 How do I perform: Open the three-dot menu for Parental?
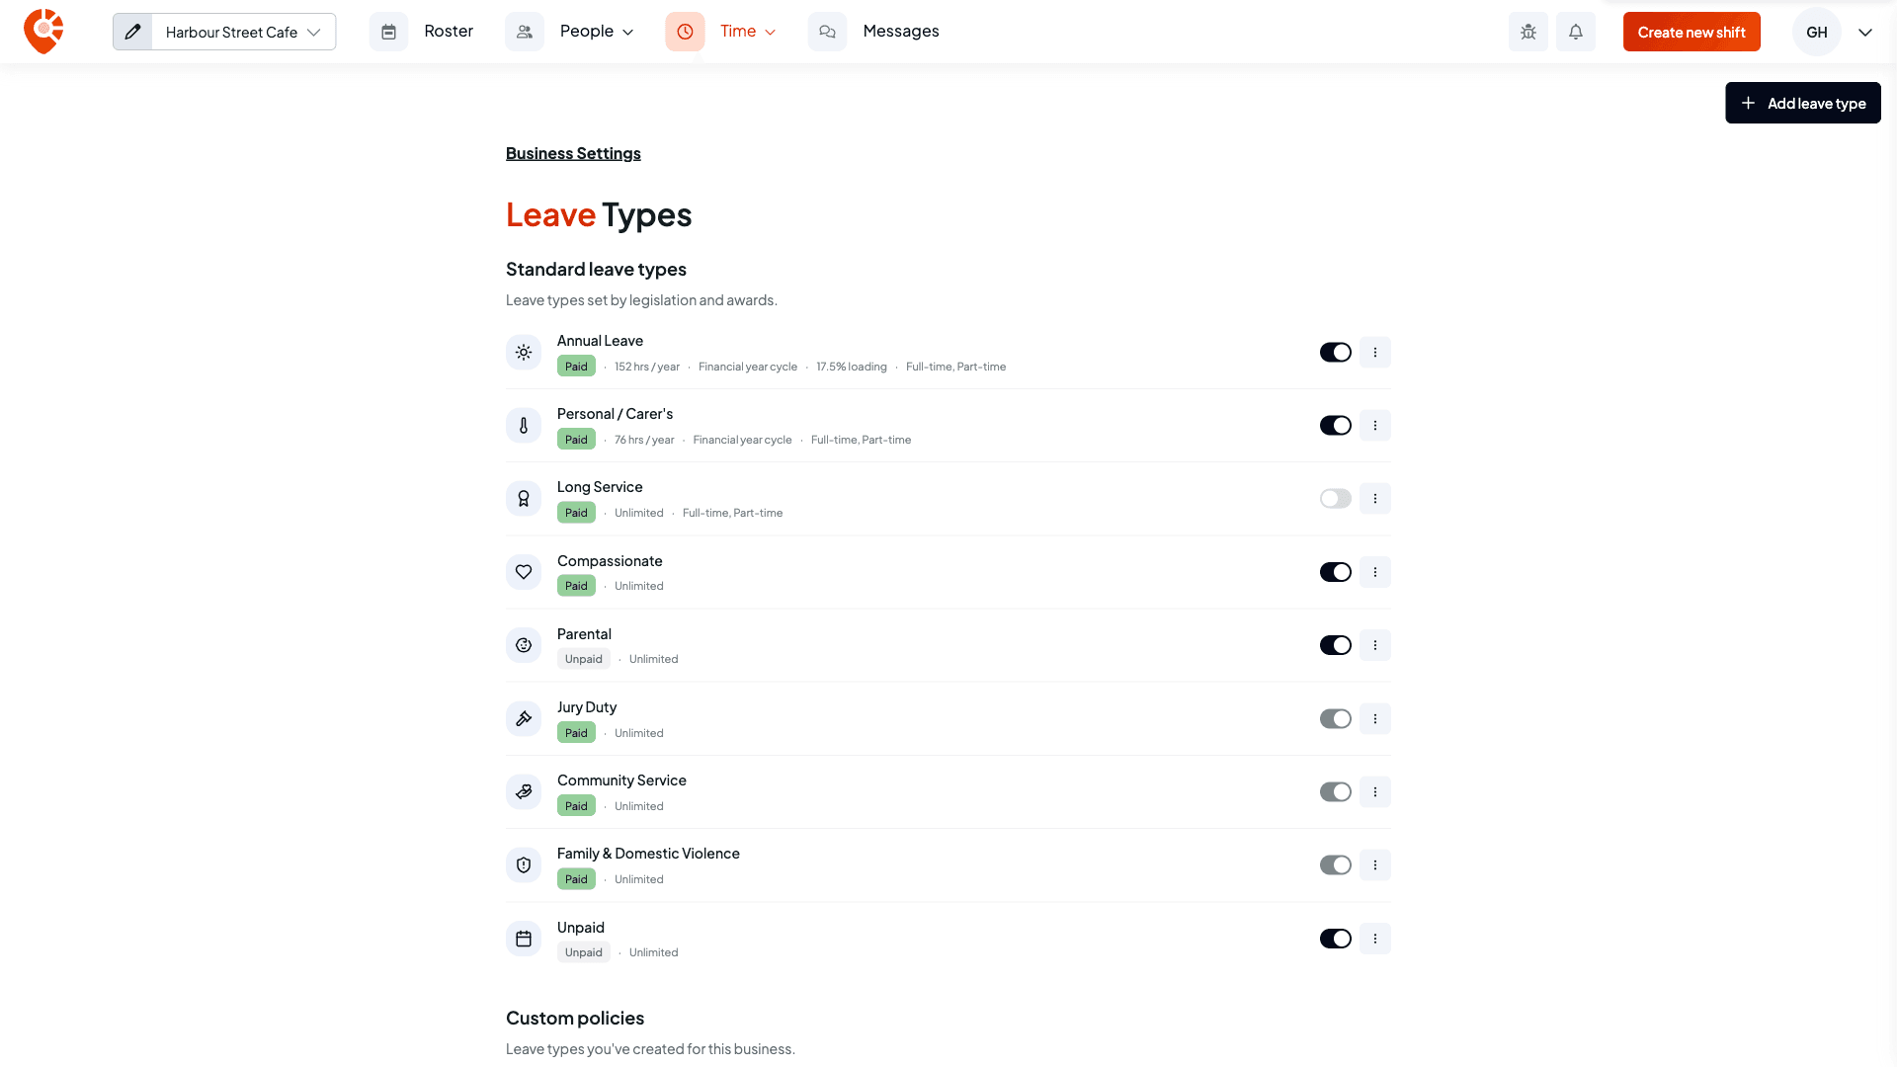click(1374, 645)
